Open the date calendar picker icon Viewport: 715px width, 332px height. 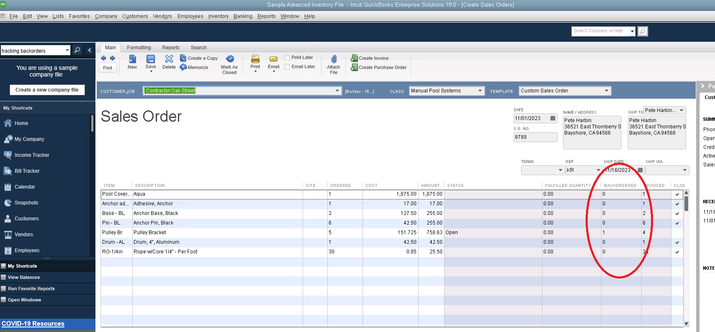point(553,118)
